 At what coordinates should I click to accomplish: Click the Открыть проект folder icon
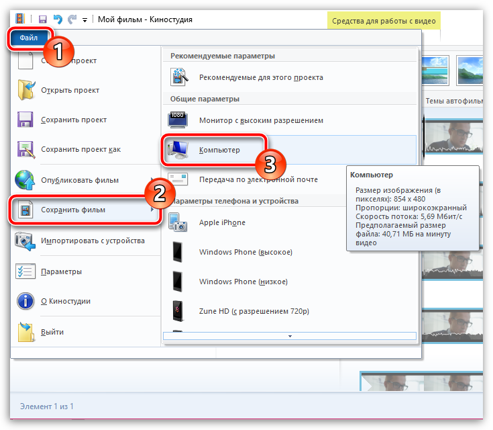click(26, 90)
